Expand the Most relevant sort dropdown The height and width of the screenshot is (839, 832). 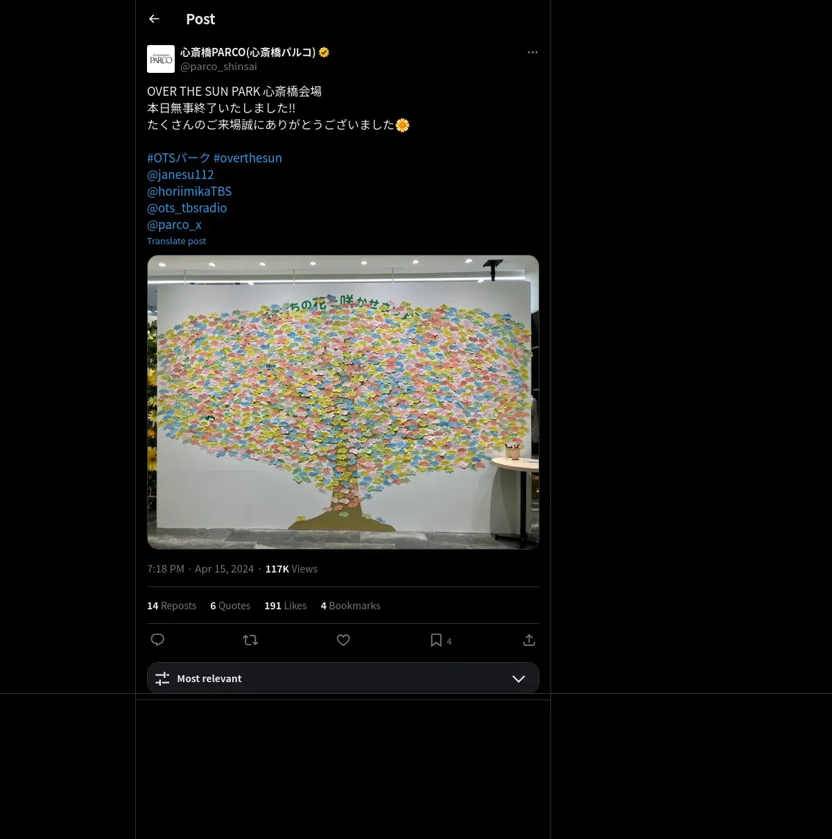point(343,678)
